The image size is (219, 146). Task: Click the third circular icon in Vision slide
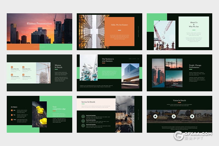tap(192, 116)
